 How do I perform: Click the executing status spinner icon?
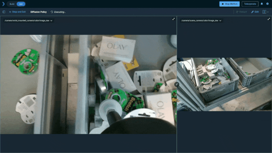(x=52, y=12)
